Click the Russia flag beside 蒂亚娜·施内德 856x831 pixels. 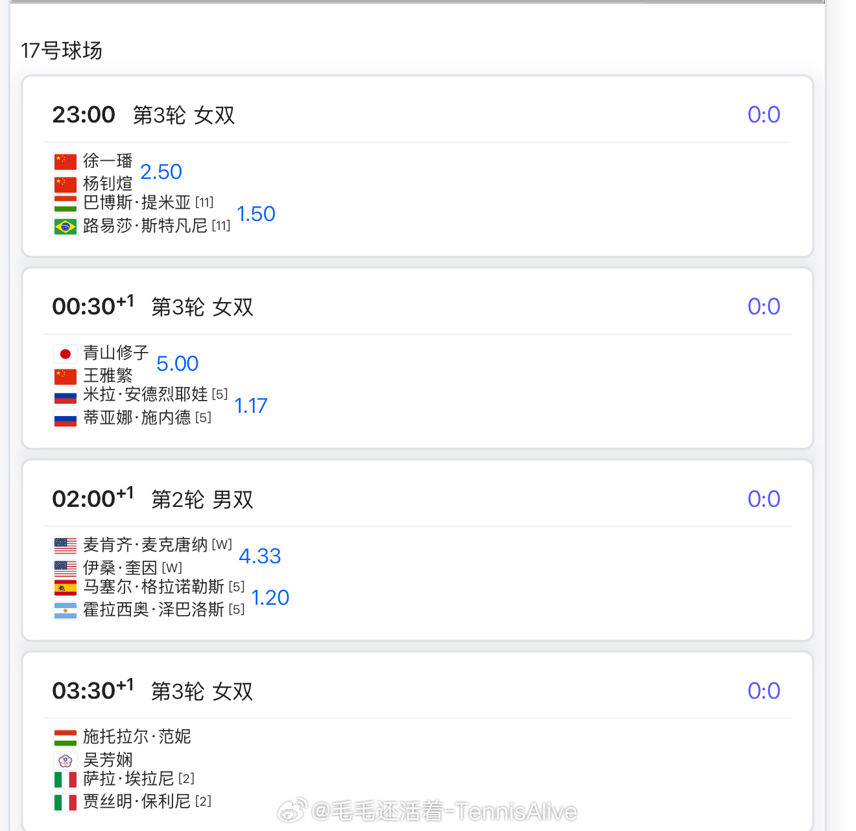click(x=65, y=418)
